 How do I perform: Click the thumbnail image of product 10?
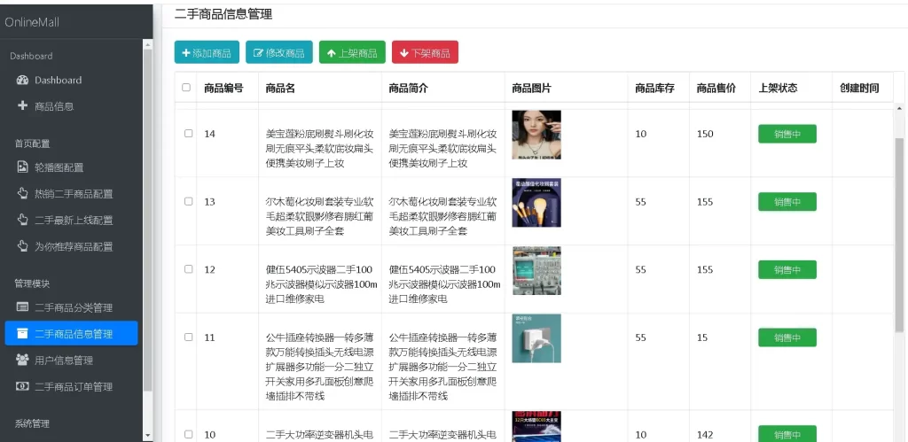point(536,426)
